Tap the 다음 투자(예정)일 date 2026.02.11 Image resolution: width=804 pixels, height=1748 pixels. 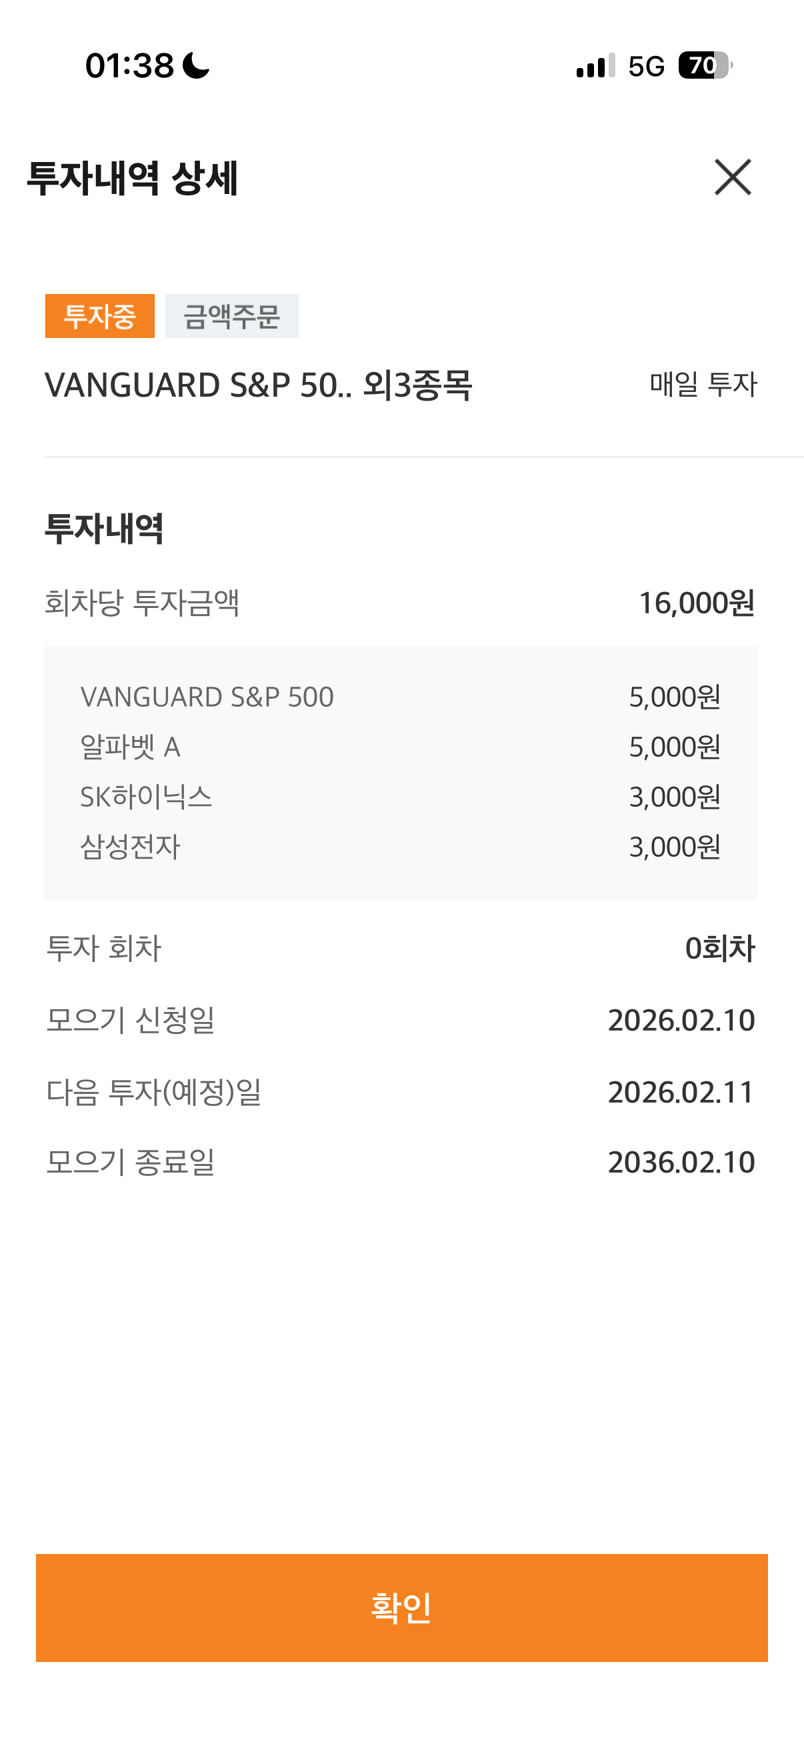tap(681, 1093)
